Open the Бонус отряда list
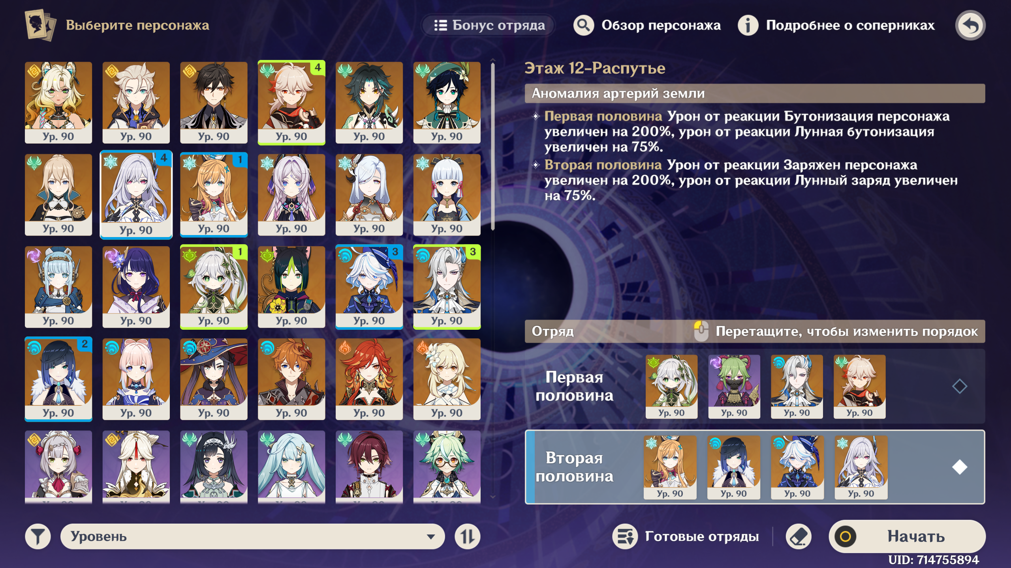This screenshot has width=1011, height=568. coord(489,25)
